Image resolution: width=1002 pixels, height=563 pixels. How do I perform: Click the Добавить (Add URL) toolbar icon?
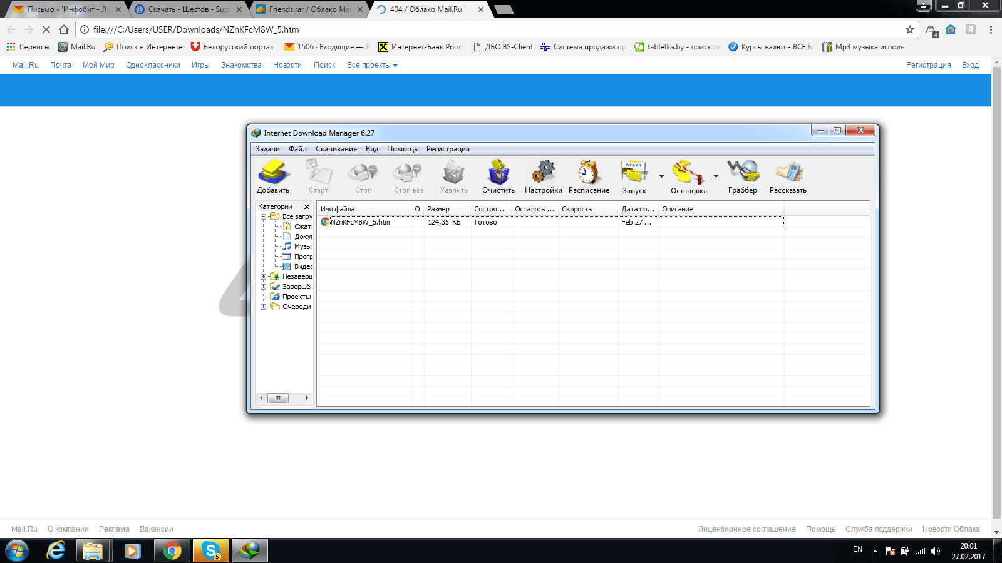pyautogui.click(x=274, y=176)
